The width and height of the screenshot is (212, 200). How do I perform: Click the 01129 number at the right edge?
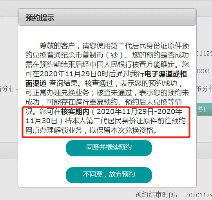(204, 54)
